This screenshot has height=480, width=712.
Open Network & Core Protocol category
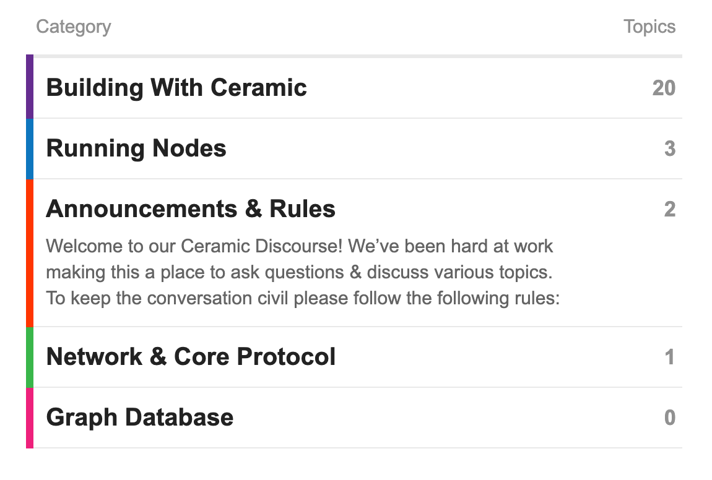pos(191,357)
